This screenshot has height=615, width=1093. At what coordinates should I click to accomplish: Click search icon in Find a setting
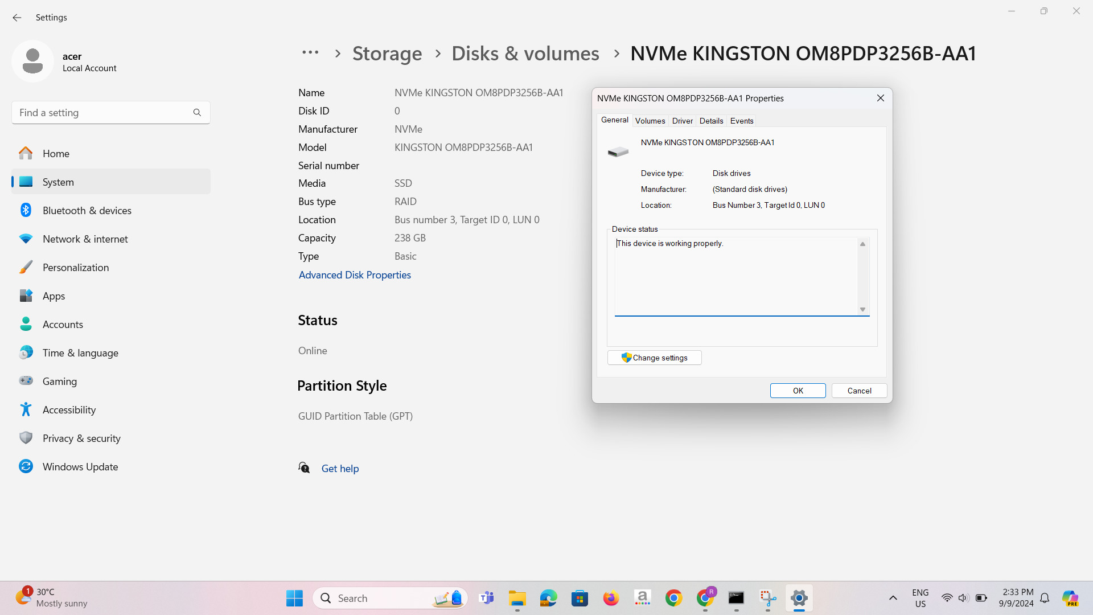pyautogui.click(x=197, y=113)
